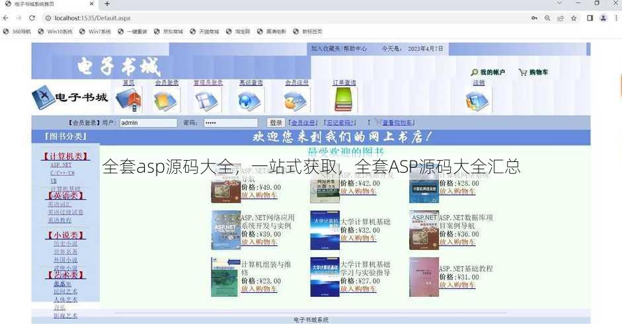Open the 小说类 category heading
622x324 pixels.
(x=65, y=235)
